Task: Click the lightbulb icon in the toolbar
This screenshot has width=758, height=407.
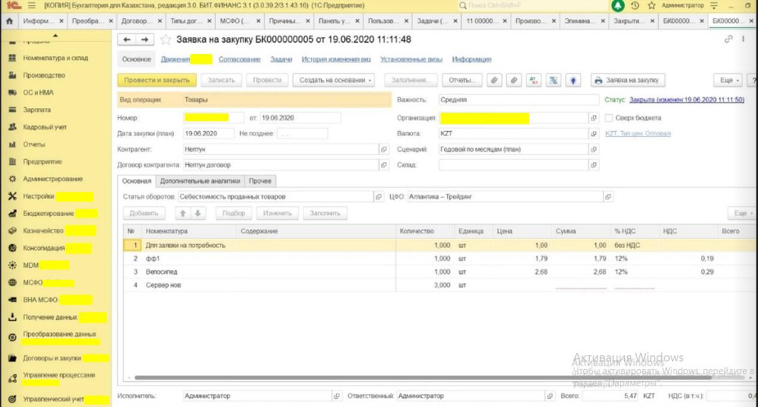Action: [572, 80]
